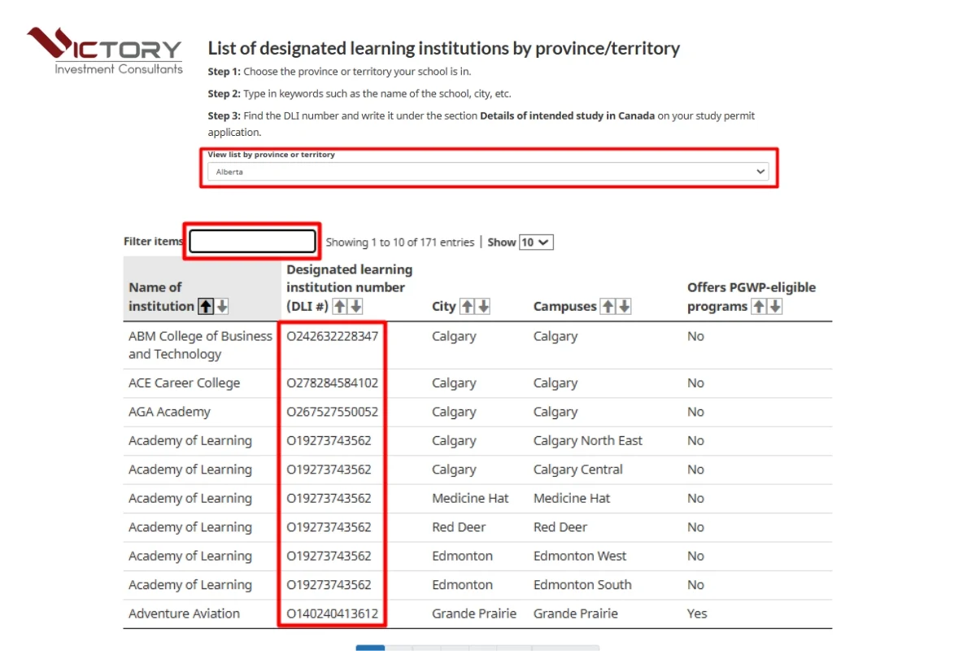This screenshot has height=651, width=976.
Task: Click Red Deer campus cell
Action: point(560,527)
